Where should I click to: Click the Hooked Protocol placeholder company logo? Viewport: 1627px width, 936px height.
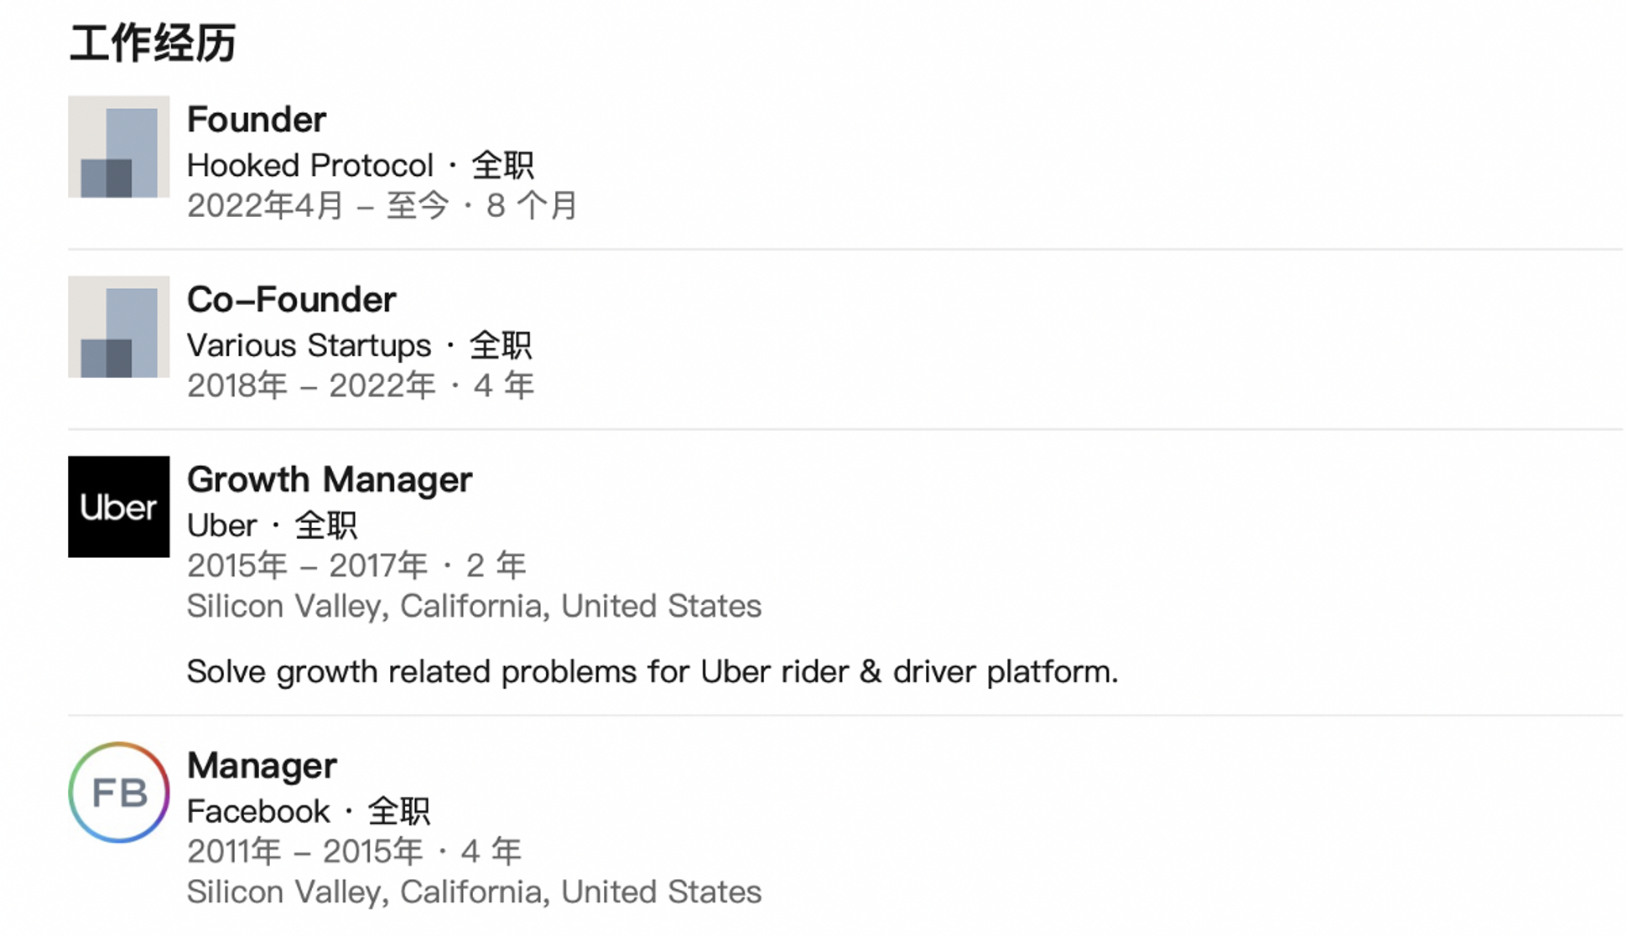tap(118, 147)
